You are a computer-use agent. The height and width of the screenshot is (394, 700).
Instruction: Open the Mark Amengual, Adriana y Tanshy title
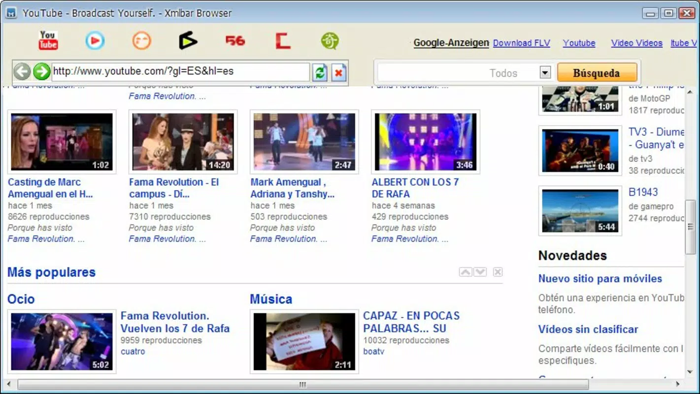pyautogui.click(x=293, y=188)
